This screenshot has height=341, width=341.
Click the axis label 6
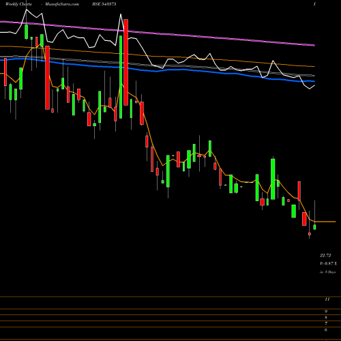pos(326,329)
